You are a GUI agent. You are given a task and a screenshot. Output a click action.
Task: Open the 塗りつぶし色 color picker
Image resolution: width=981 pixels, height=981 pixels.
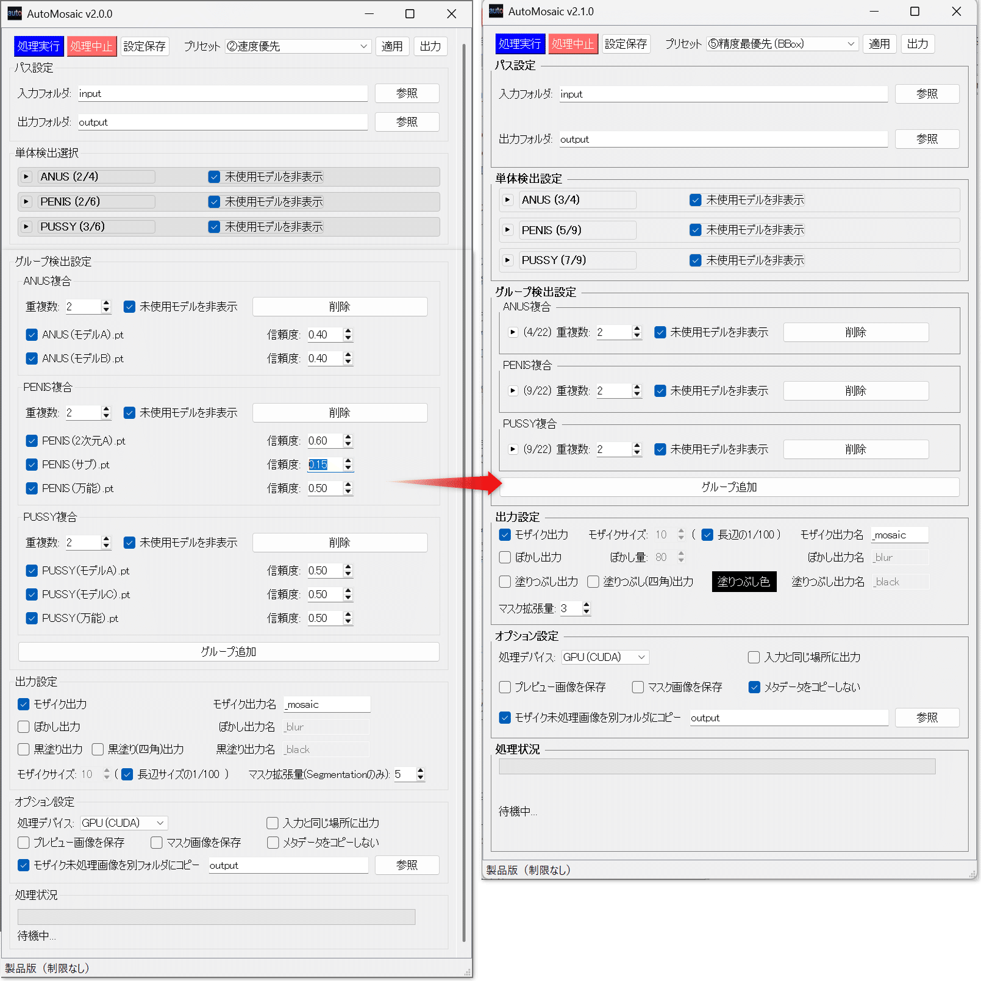(743, 581)
